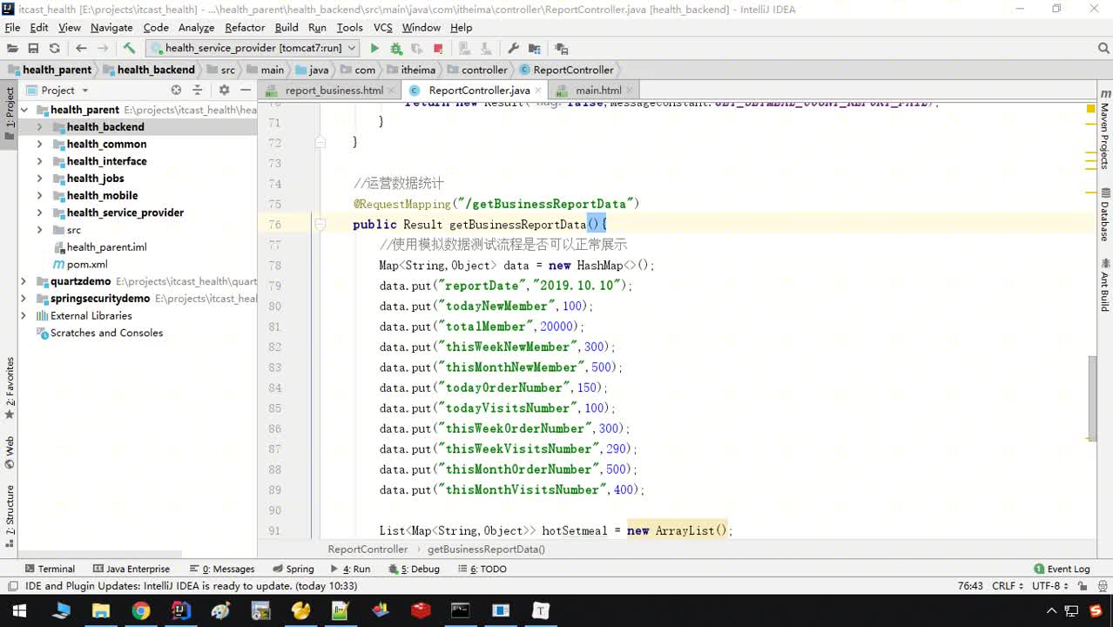Image resolution: width=1113 pixels, height=627 pixels.
Task: Run health_service_provider with green play icon
Action: [x=374, y=49]
